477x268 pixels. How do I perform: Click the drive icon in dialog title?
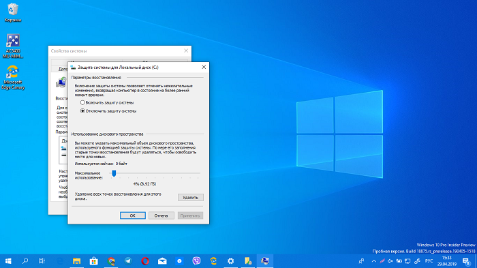click(73, 67)
